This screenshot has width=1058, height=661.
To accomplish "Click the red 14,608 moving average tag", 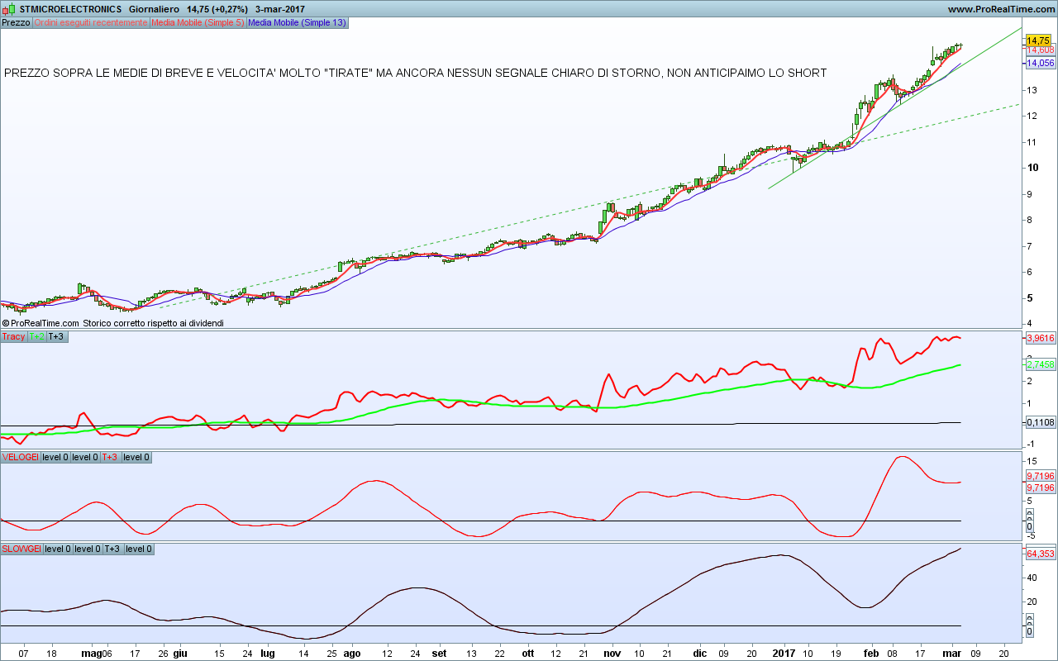I will [1040, 50].
